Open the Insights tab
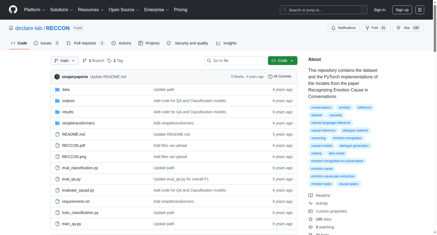This screenshot has width=437, height=235. pos(226,43)
